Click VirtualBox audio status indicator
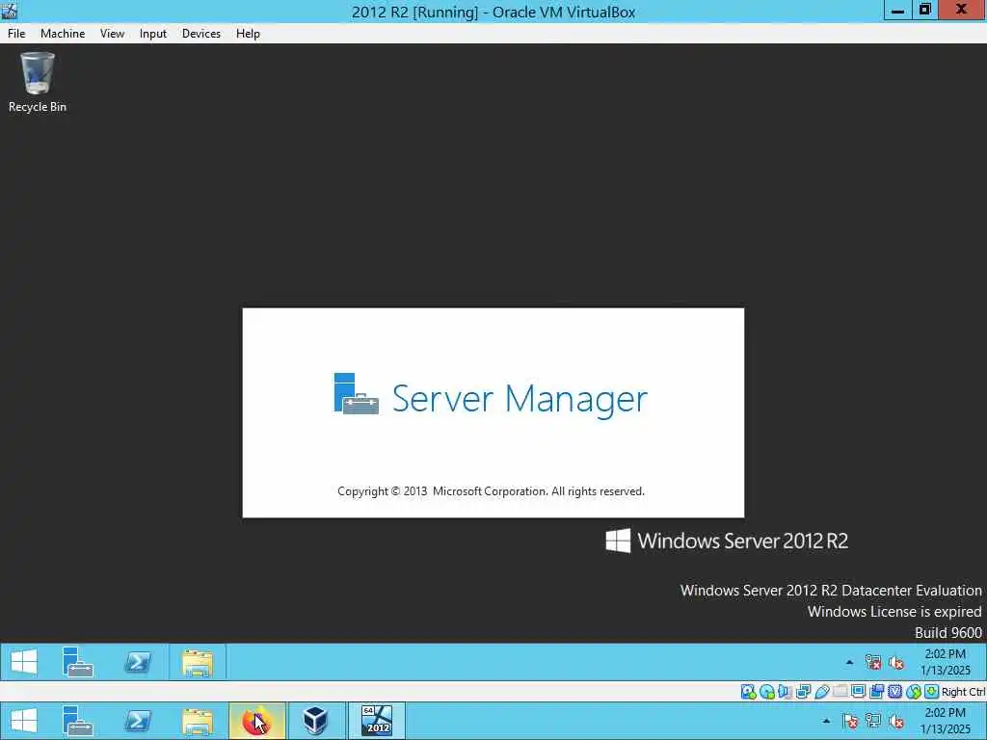987x740 pixels. coord(785,692)
